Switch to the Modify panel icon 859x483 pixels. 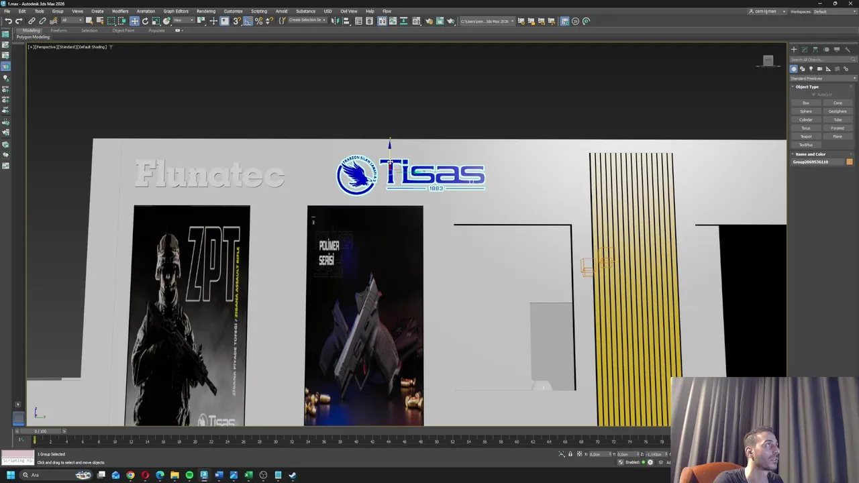click(x=805, y=49)
